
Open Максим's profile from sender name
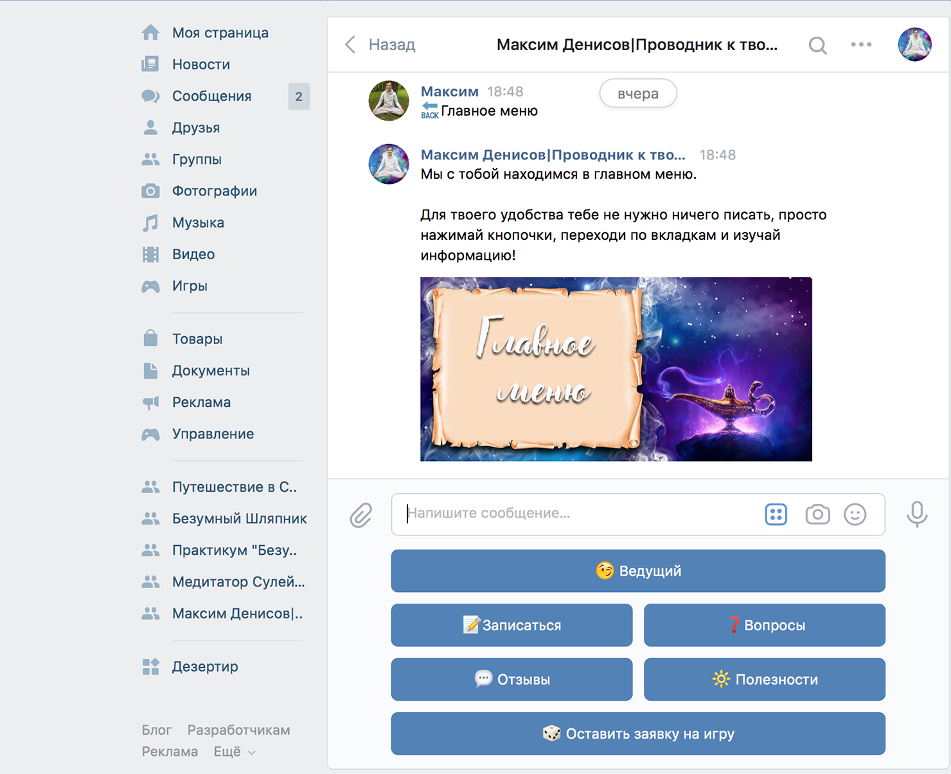point(450,91)
